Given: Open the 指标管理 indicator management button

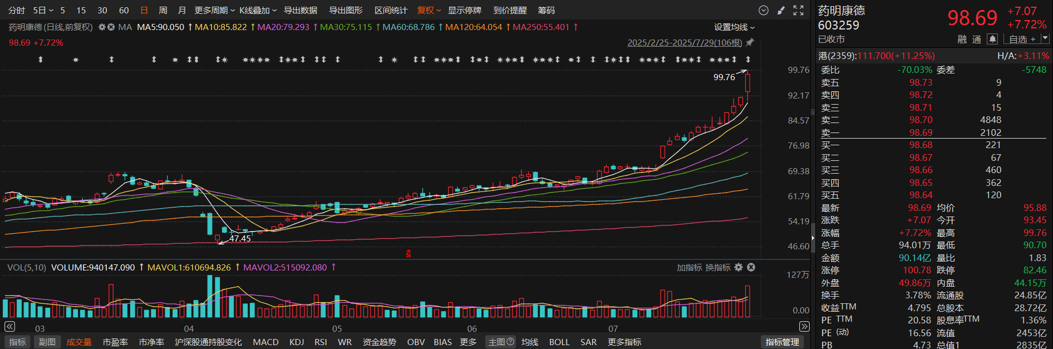Looking at the screenshot, I should (782, 342).
